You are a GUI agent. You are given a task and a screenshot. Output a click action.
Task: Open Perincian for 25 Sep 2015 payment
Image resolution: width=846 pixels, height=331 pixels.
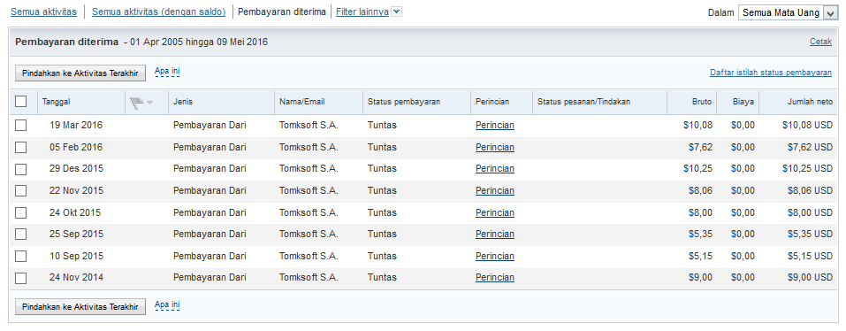(x=495, y=235)
